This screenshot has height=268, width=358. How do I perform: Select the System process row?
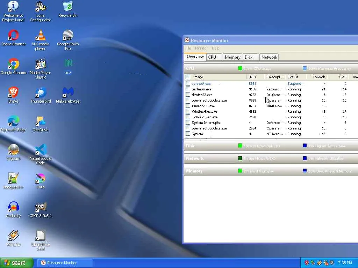271,134
